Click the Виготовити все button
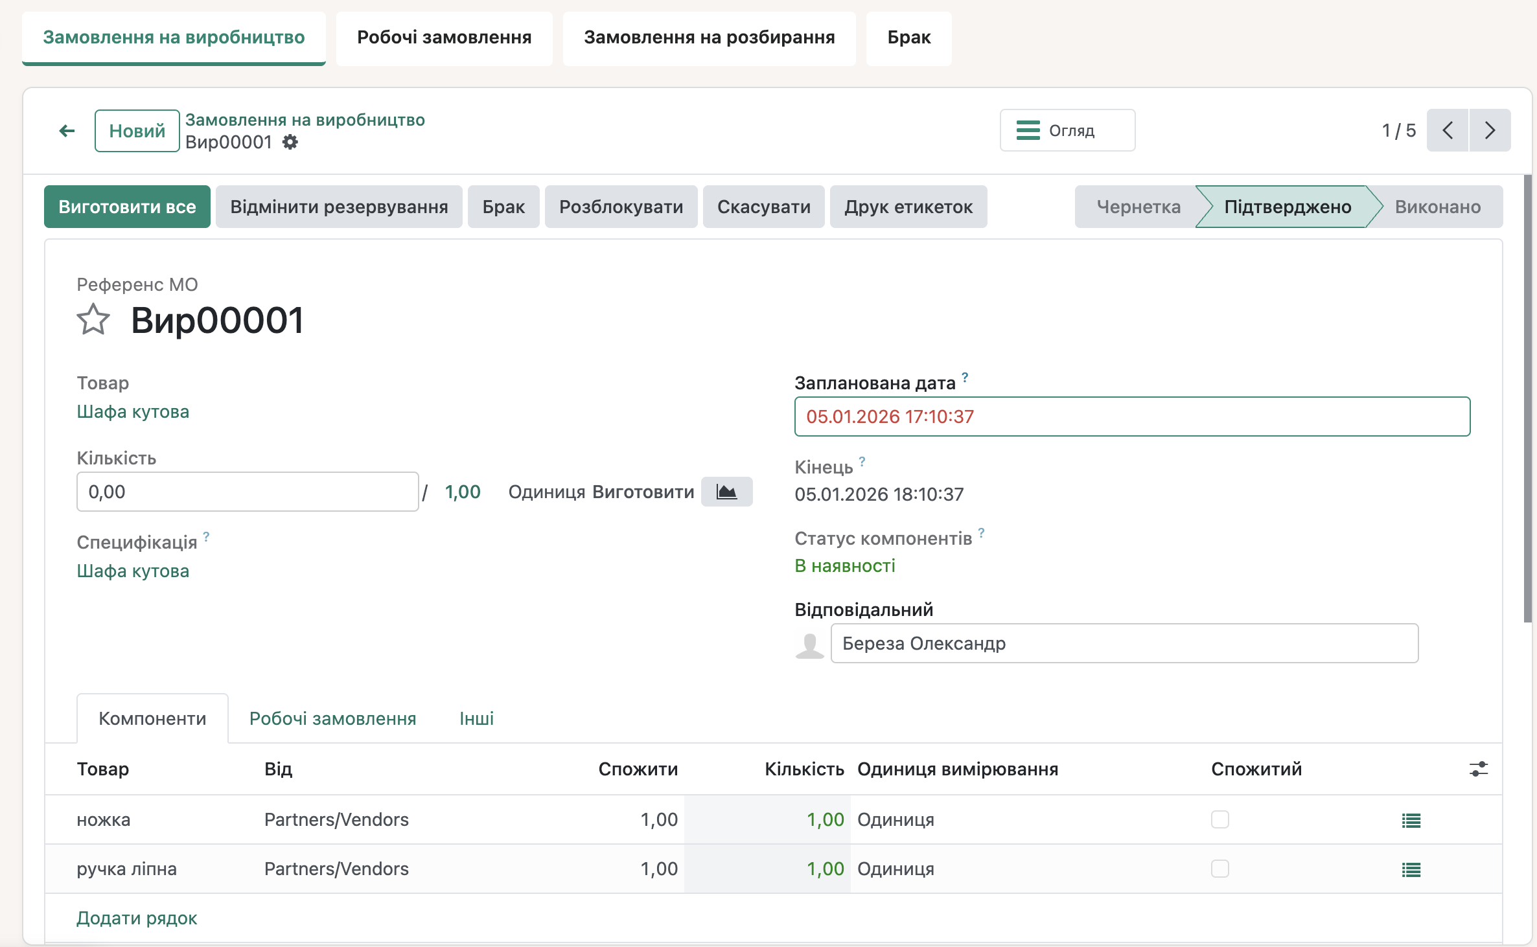The image size is (1537, 947). coord(127,207)
